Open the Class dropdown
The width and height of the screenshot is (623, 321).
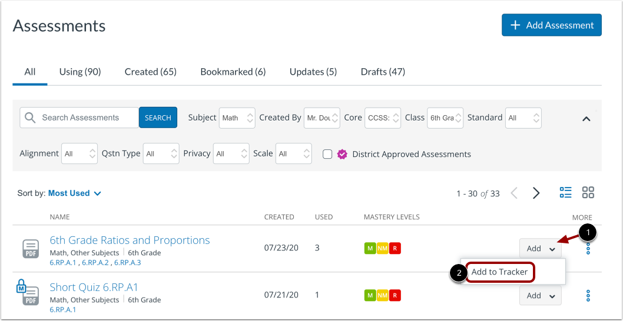tap(445, 118)
